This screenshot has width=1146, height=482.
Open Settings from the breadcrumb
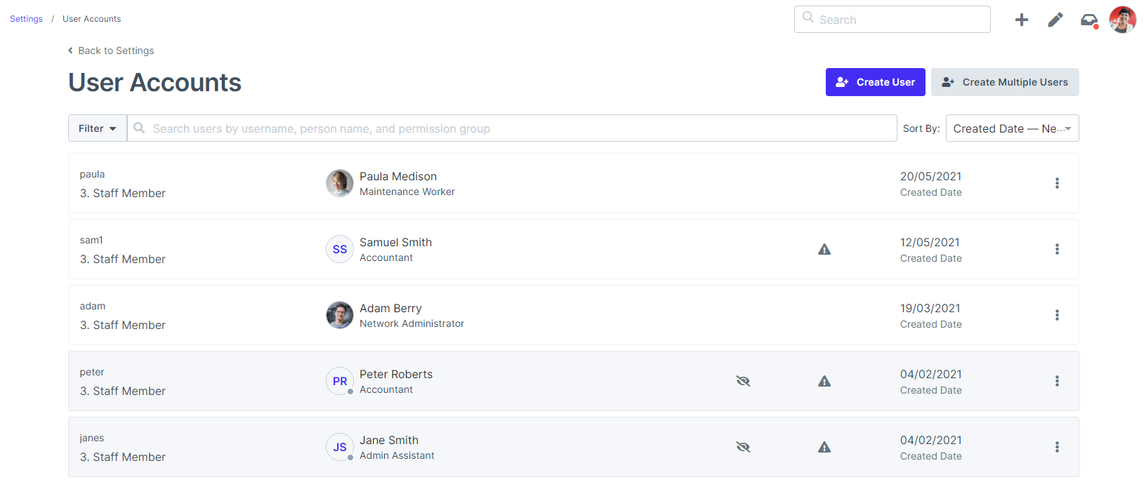point(25,19)
